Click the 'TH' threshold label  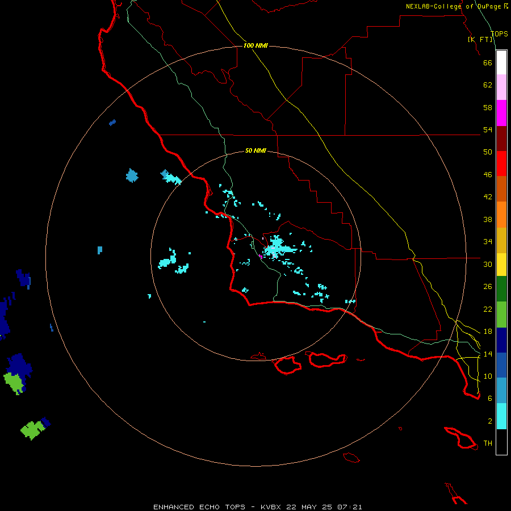(x=488, y=443)
